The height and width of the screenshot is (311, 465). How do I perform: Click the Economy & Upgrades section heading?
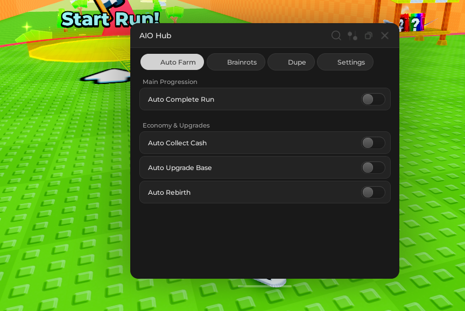176,125
